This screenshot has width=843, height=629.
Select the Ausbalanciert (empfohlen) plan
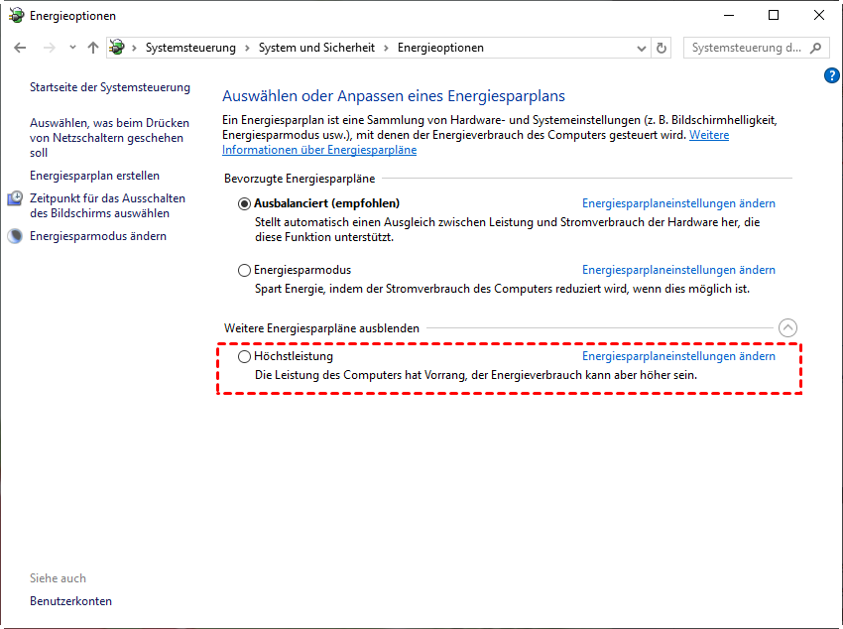(244, 203)
